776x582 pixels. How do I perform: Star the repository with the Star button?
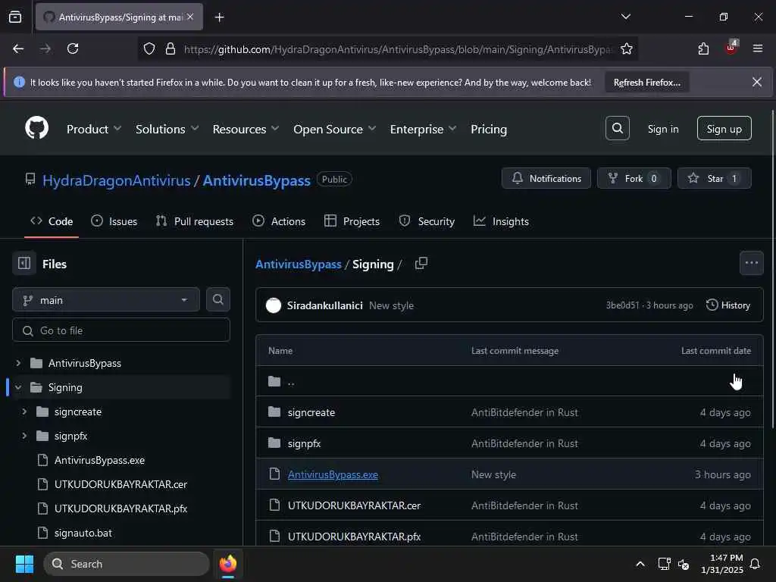click(x=714, y=178)
